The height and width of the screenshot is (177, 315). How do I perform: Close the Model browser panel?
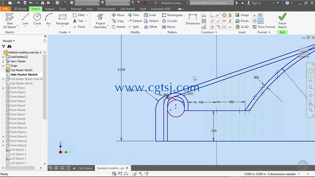click(45, 36)
